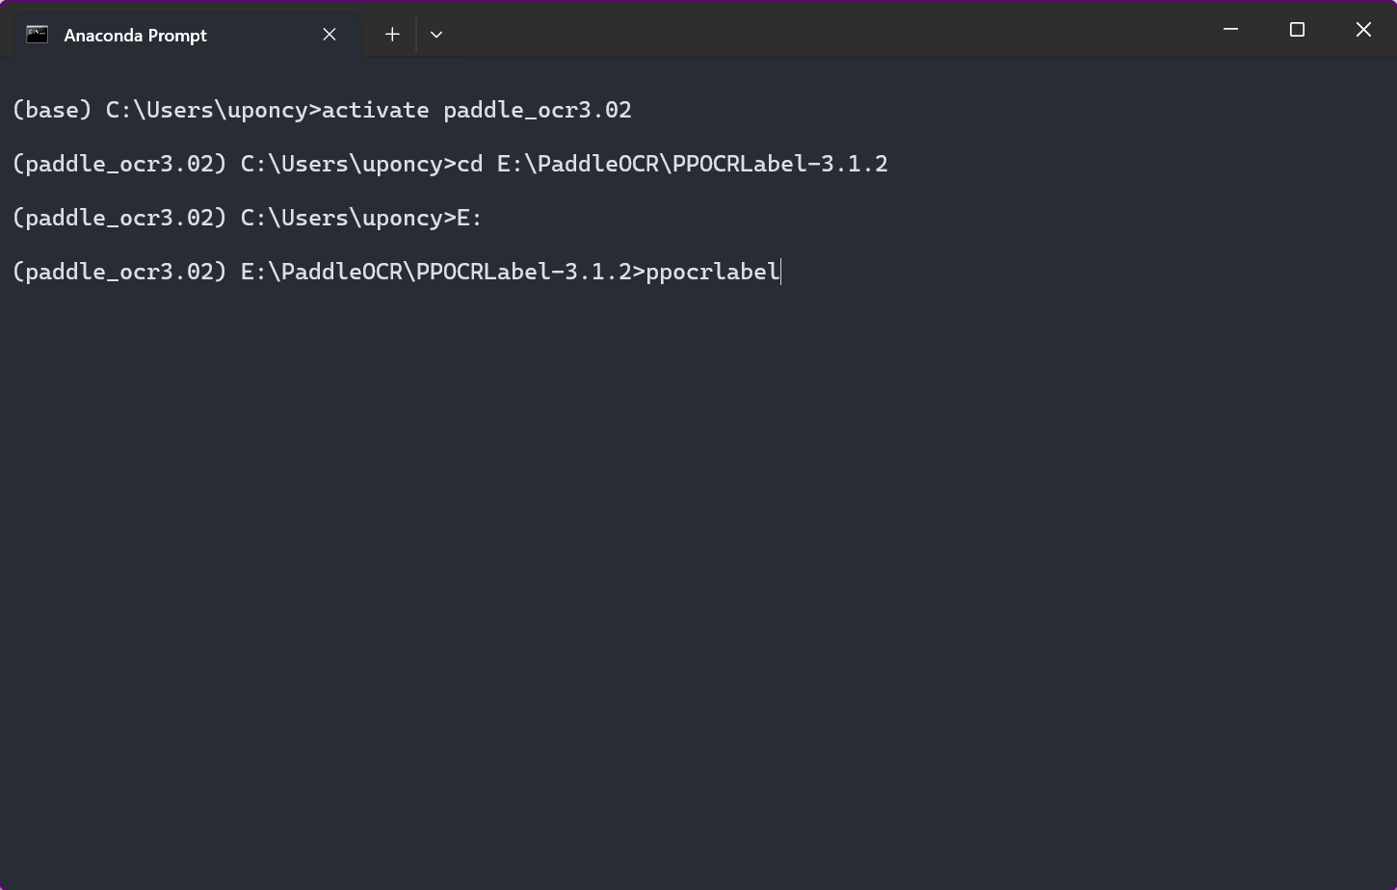This screenshot has height=890, width=1397.
Task: Click "E:\PaddleOCR\PPOCRLabel-3.1.2" path in the final prompt
Action: coord(435,273)
